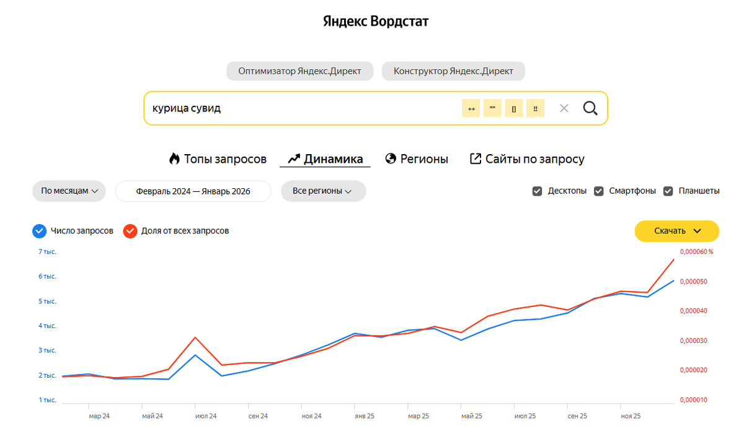
Task: Open Оптимизатор Яндекс.Директ
Action: [299, 71]
